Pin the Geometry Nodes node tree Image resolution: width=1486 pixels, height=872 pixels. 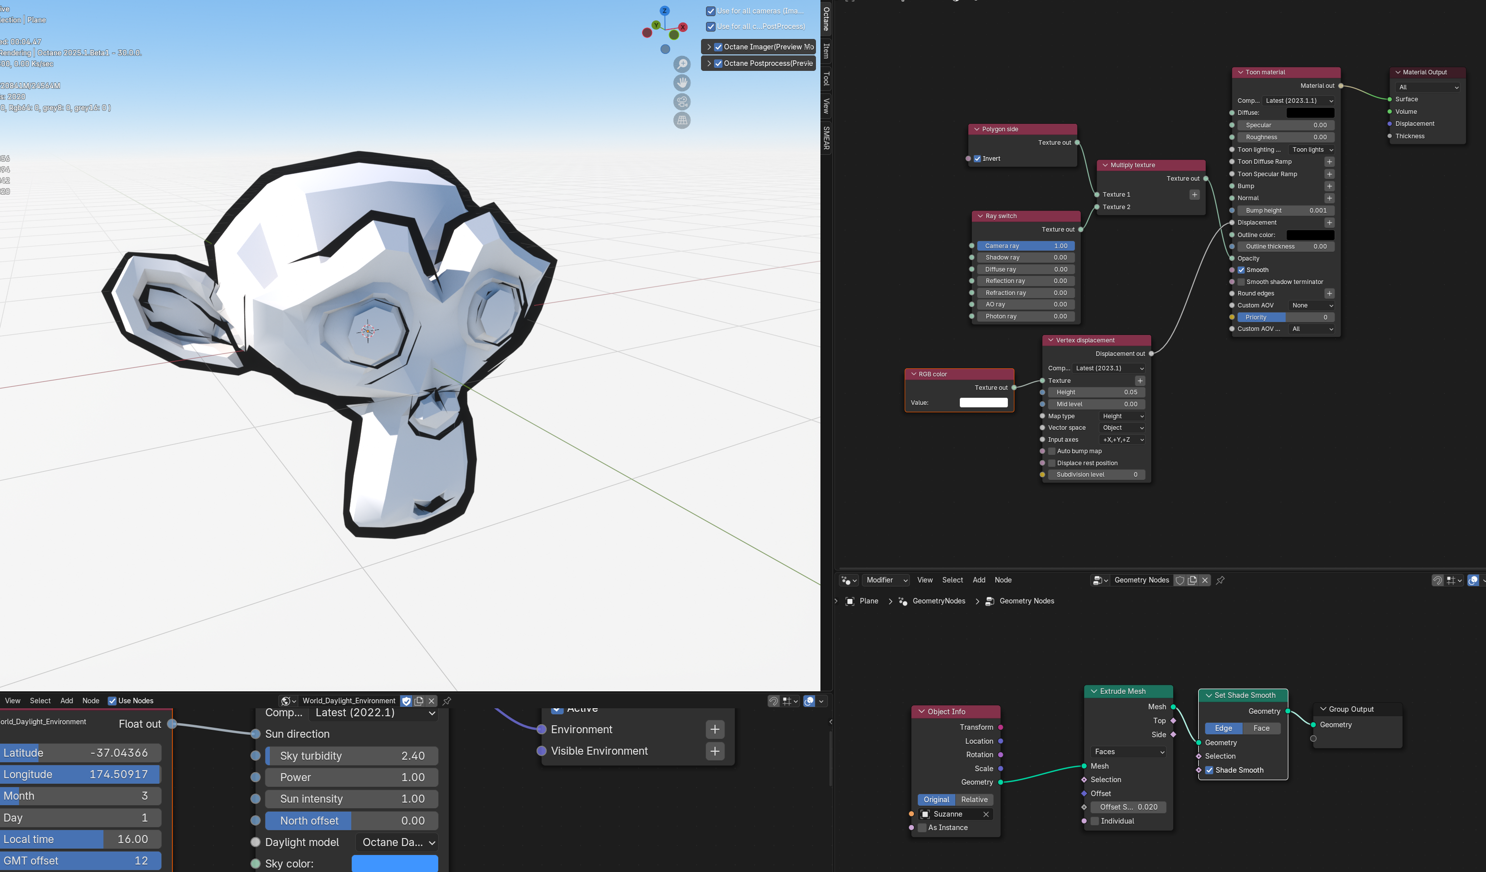(x=1220, y=581)
